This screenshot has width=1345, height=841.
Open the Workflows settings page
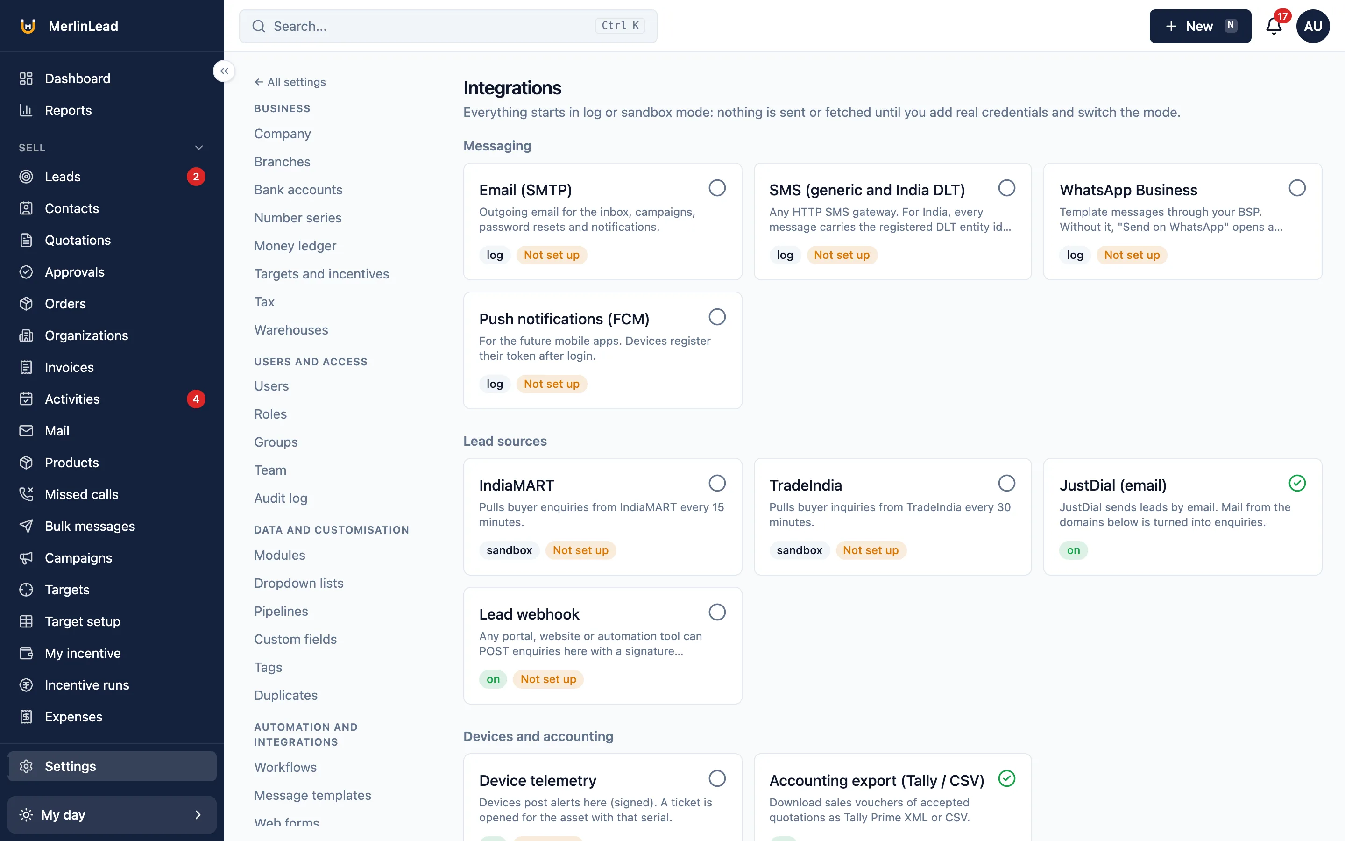pos(285,767)
